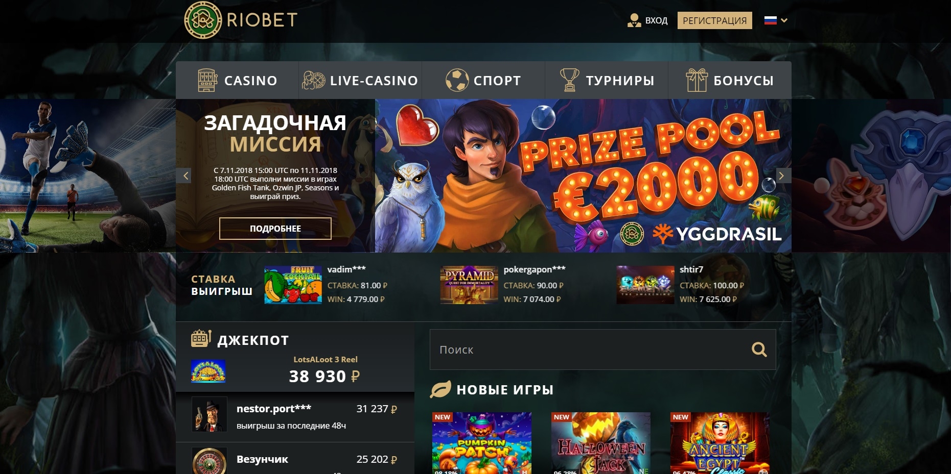Open the ТУРНИРЫ tab
951x474 pixels.
pyautogui.click(x=607, y=80)
